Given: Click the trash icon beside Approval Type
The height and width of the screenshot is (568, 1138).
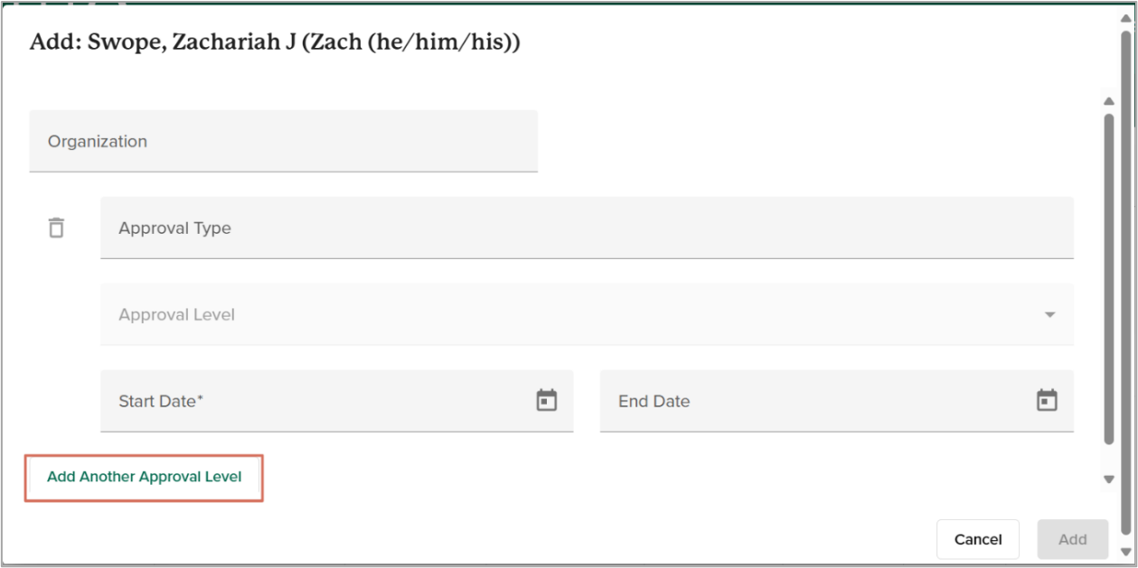Looking at the screenshot, I should (x=56, y=228).
